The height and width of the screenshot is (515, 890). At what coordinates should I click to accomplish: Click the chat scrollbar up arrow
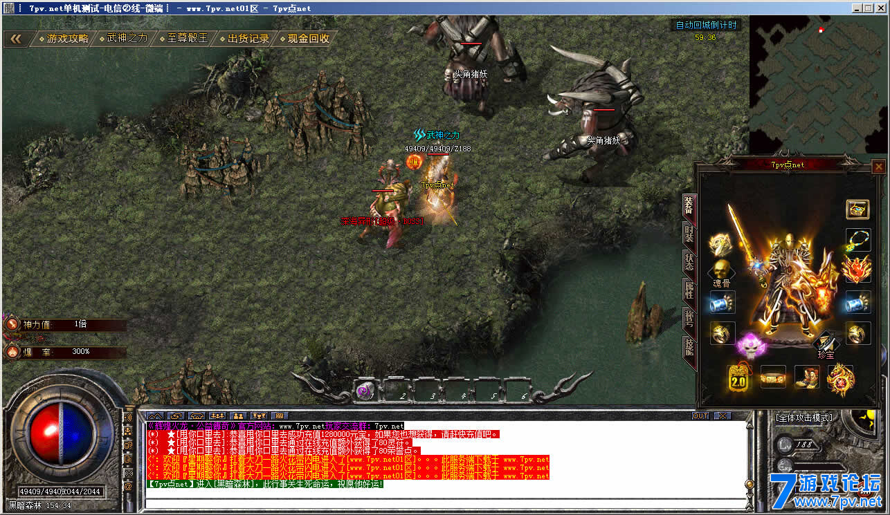(750, 426)
